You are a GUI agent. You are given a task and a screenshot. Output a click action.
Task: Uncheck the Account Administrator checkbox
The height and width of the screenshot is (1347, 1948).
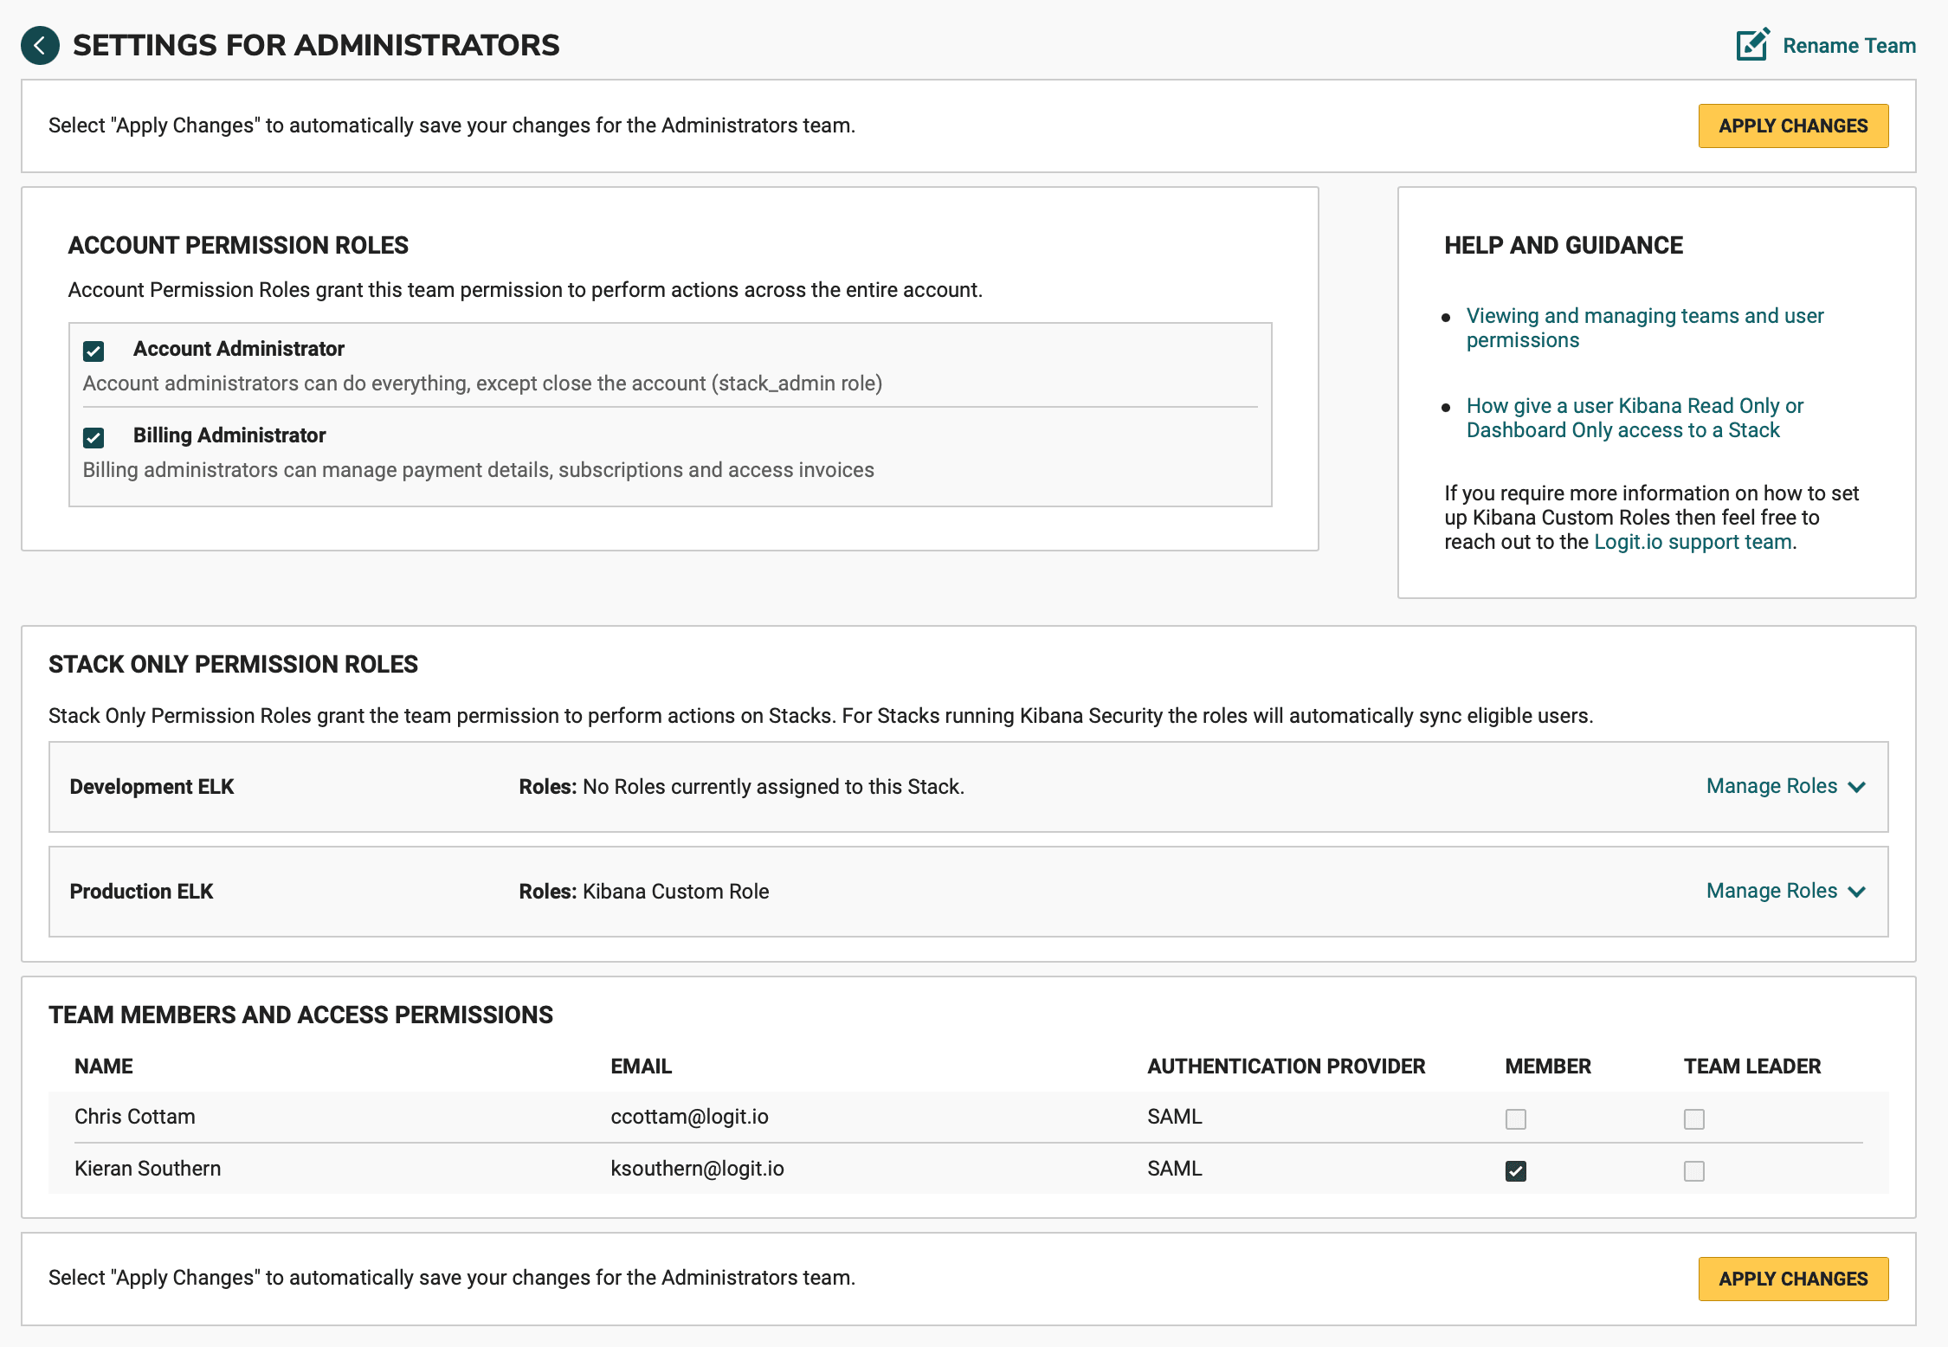94,351
